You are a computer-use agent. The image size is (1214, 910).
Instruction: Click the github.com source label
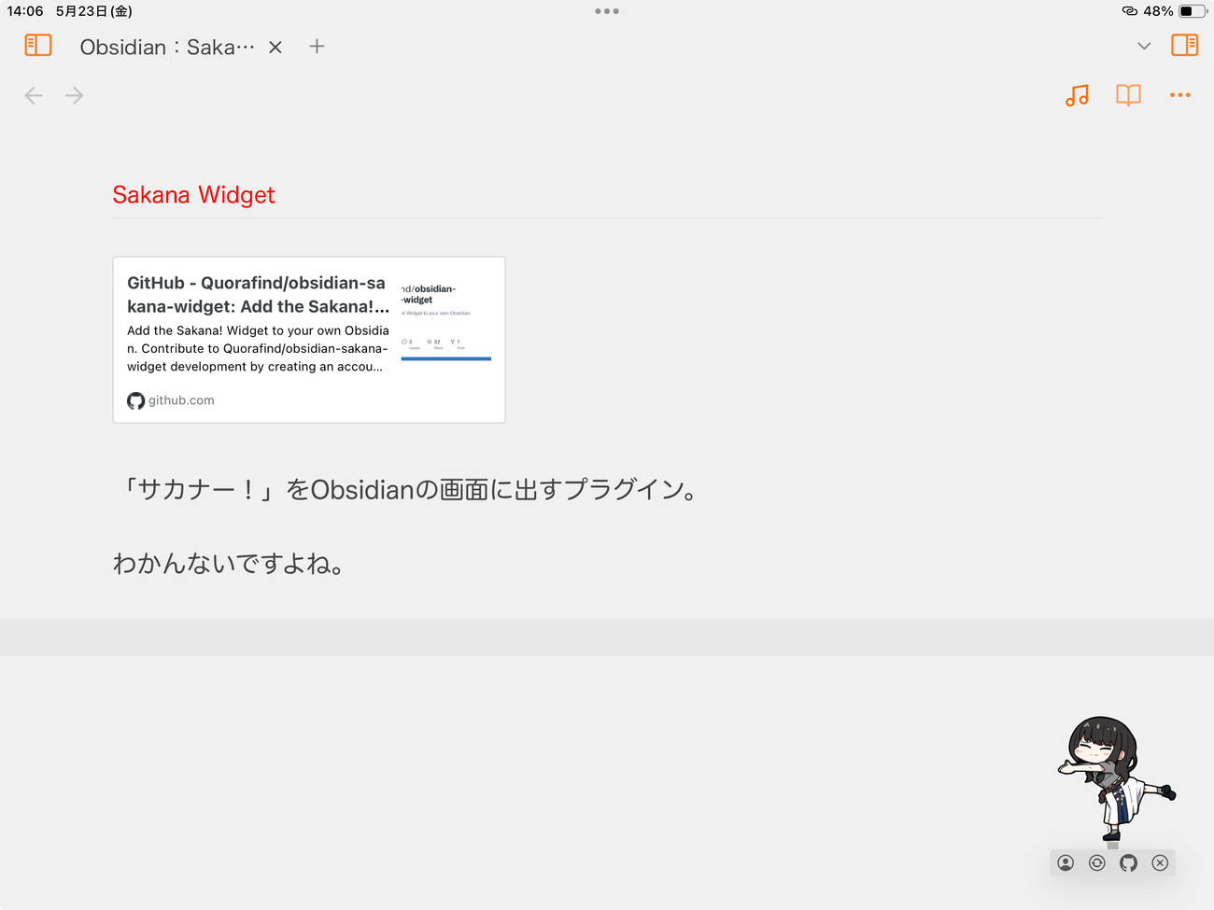click(181, 400)
